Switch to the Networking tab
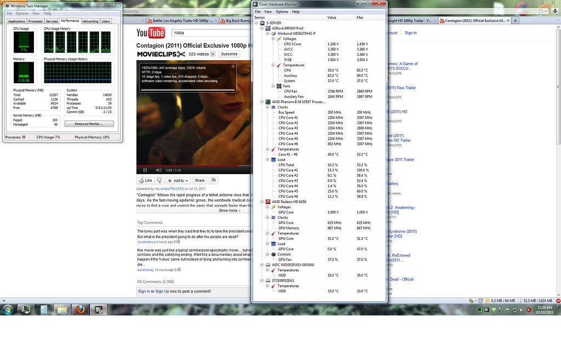The width and height of the screenshot is (561, 356). [90, 21]
